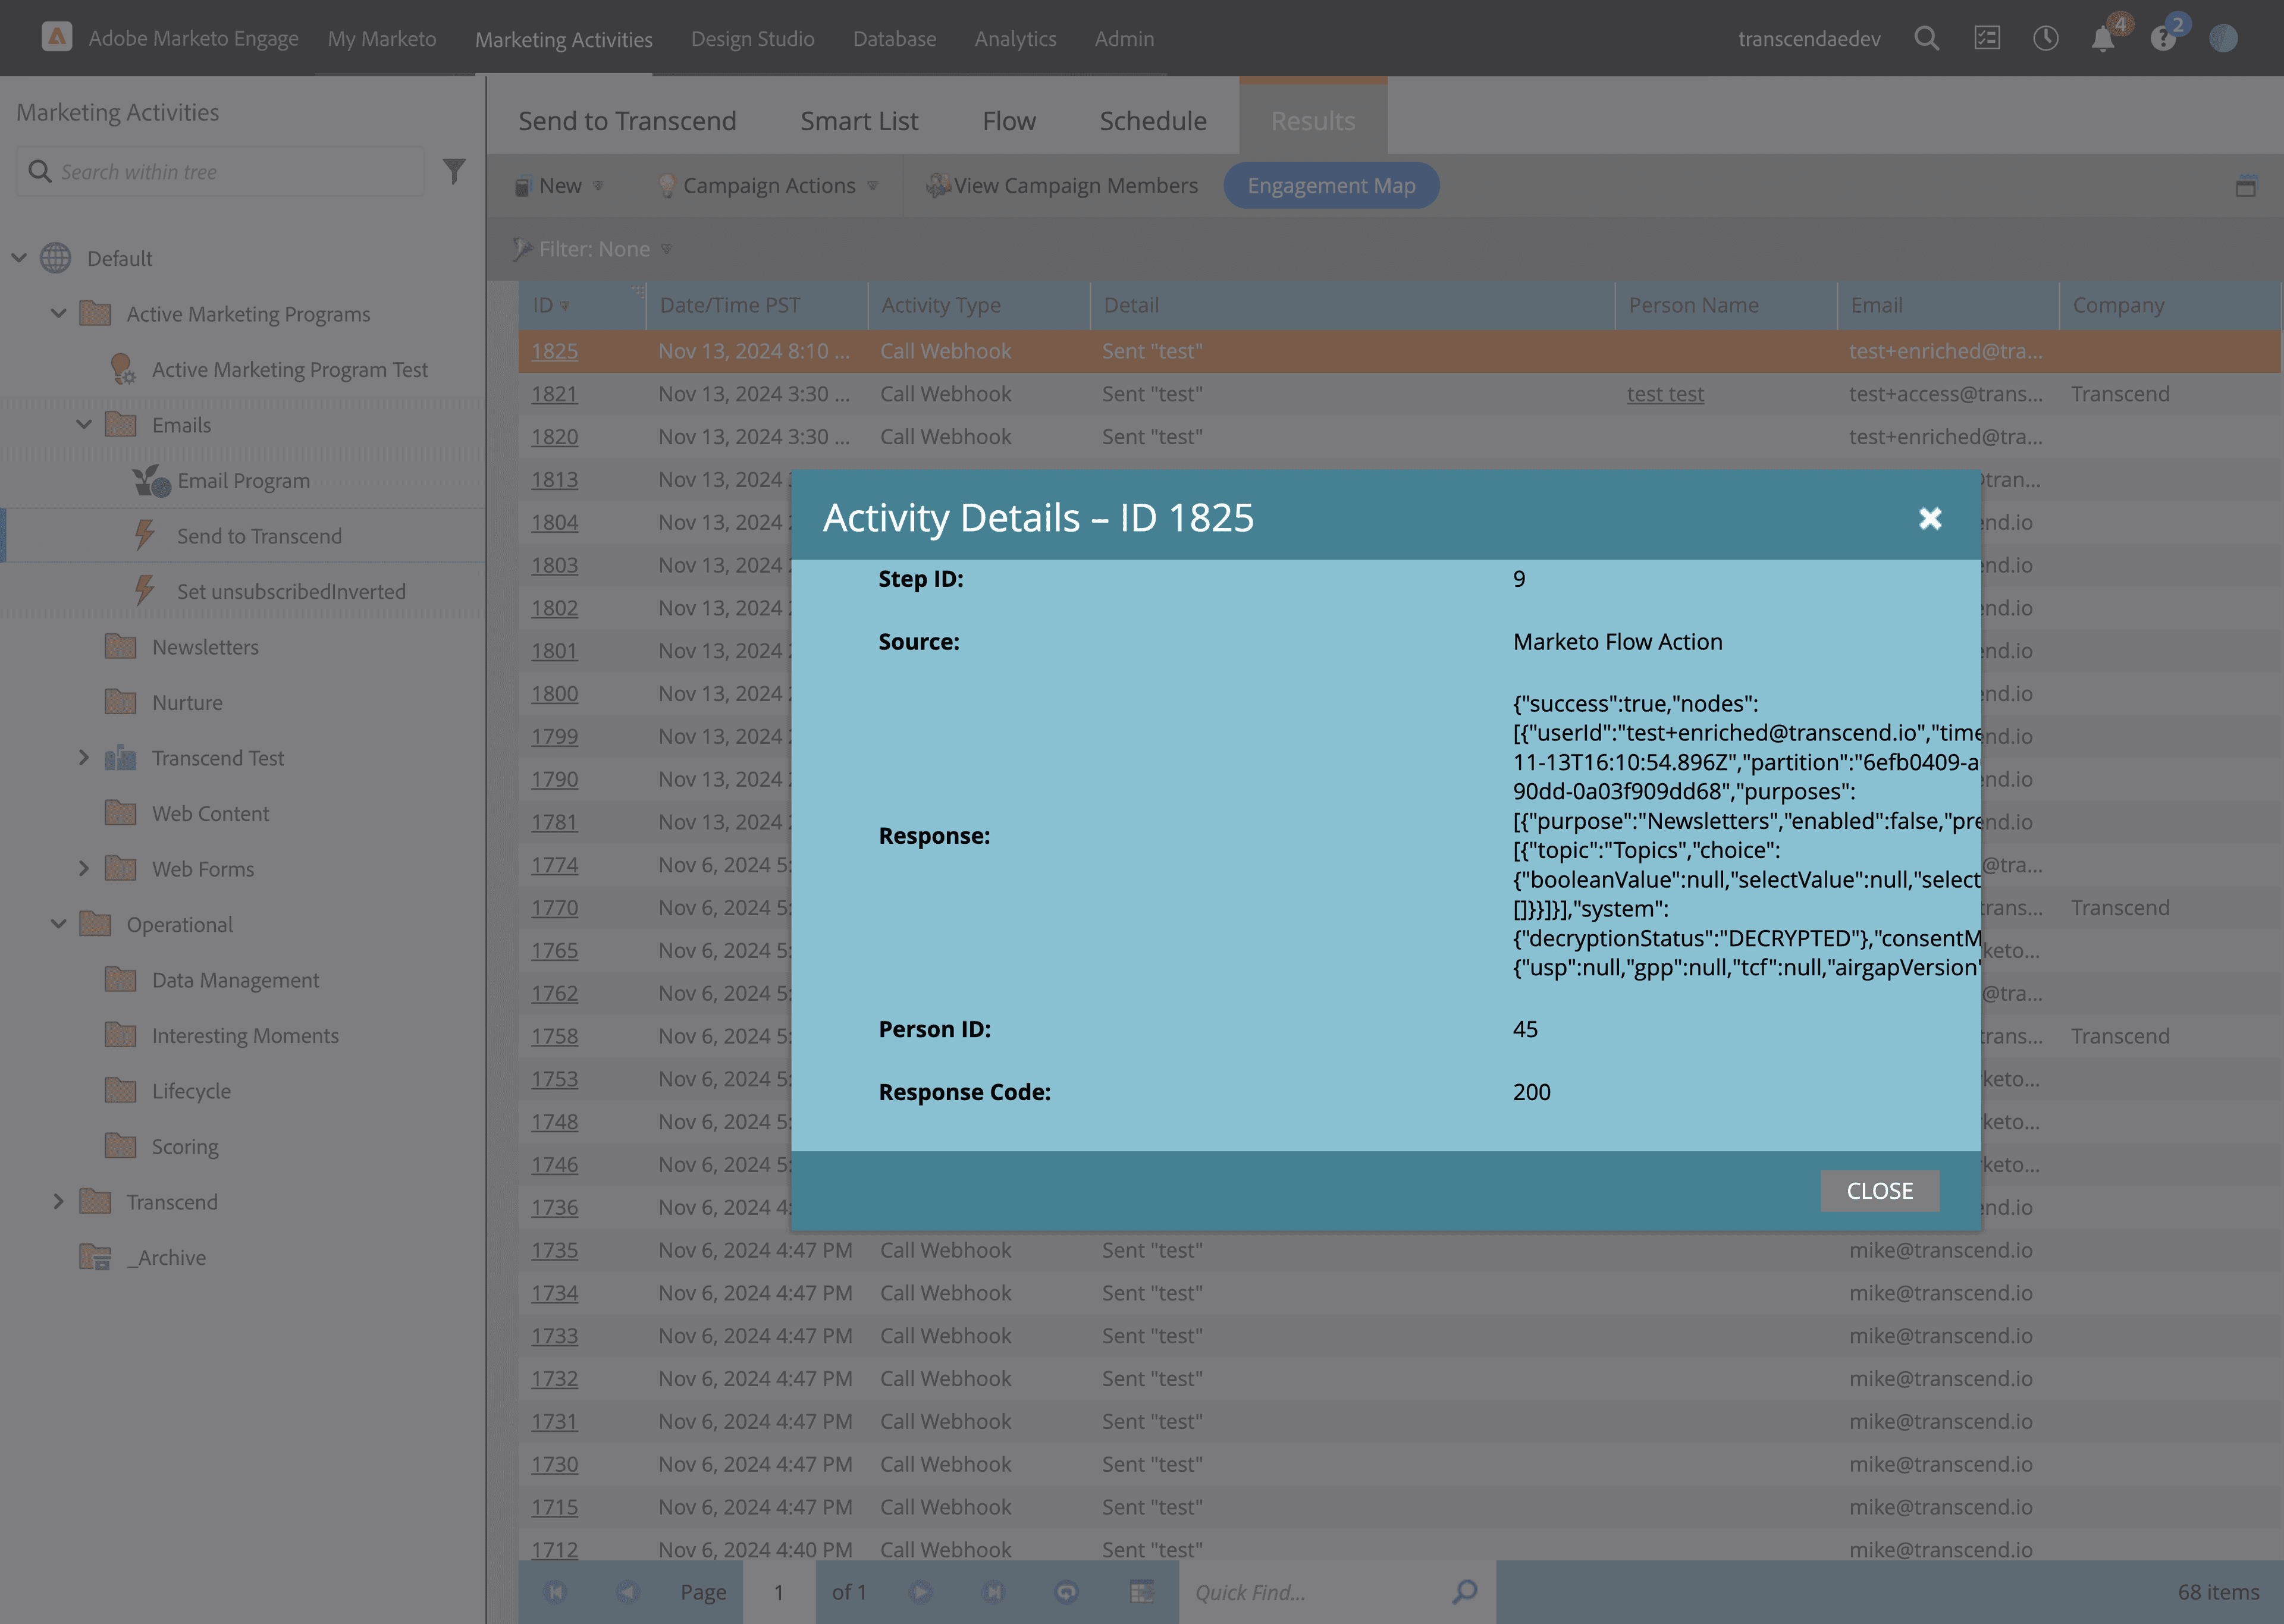Open the help question mark icon
The image size is (2284, 1624).
click(x=2163, y=38)
